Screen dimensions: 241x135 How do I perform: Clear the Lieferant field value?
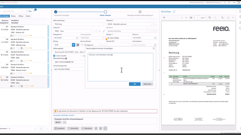(x=92, y=31)
